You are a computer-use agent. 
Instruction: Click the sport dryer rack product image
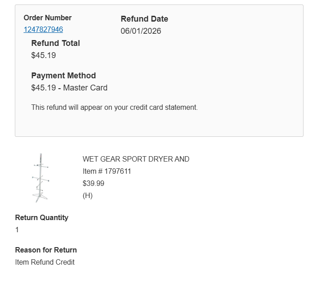pyautogui.click(x=40, y=178)
